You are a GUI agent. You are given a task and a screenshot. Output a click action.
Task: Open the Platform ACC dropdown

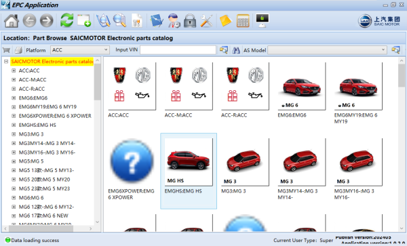pyautogui.click(x=80, y=49)
